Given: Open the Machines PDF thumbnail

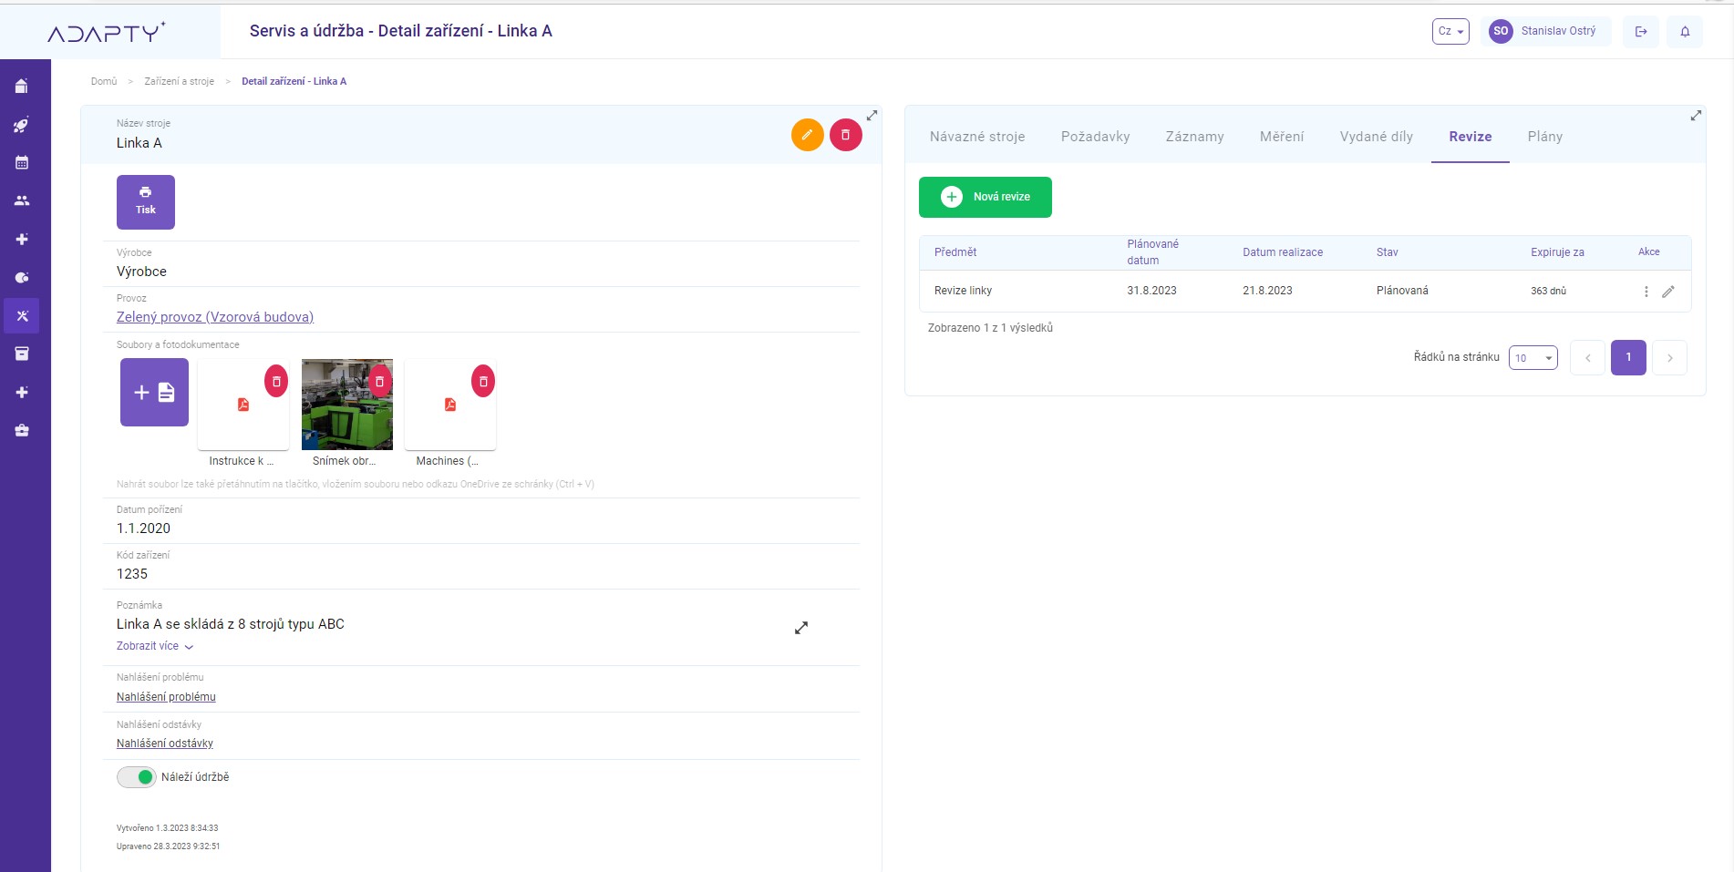Looking at the screenshot, I should point(450,405).
